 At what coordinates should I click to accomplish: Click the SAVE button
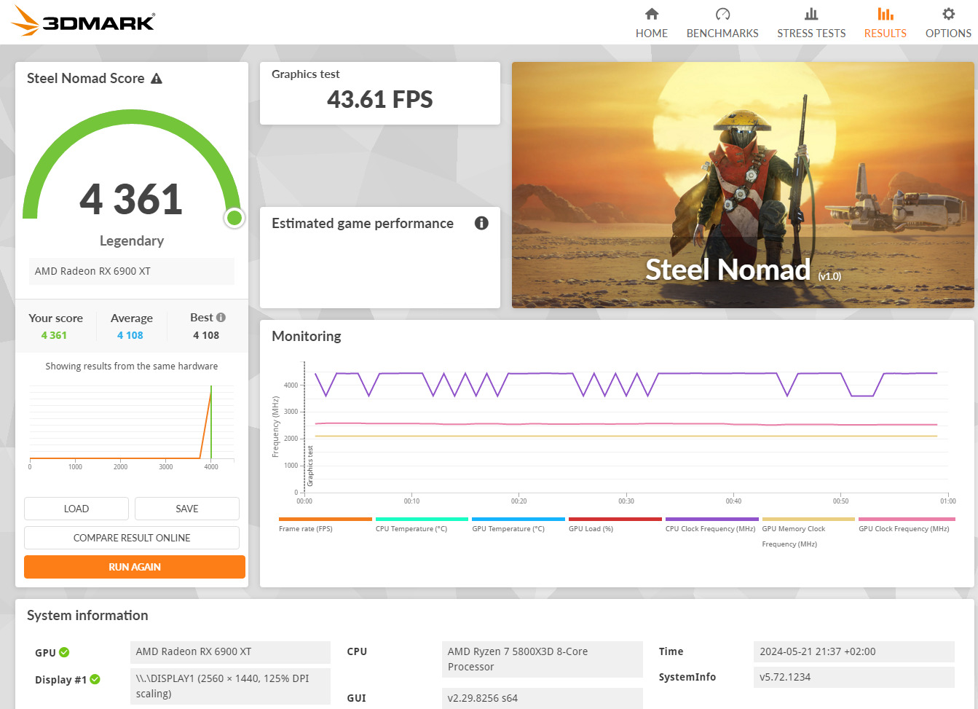coord(187,509)
